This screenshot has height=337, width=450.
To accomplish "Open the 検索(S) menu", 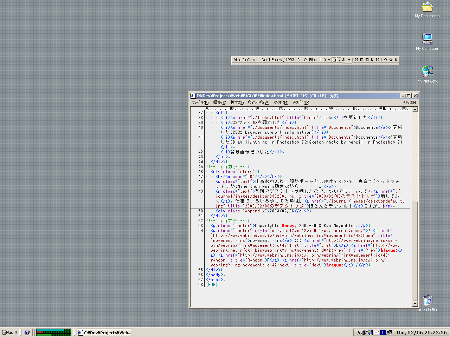I will tap(237, 103).
